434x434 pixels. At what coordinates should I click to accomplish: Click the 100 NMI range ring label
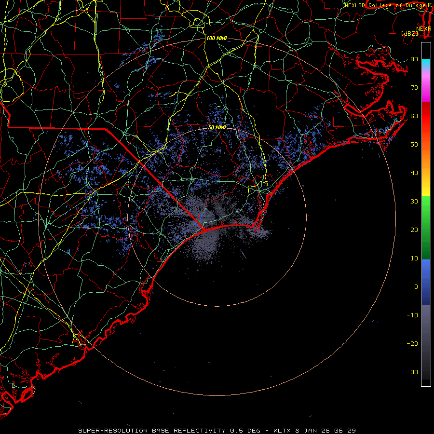click(x=217, y=38)
